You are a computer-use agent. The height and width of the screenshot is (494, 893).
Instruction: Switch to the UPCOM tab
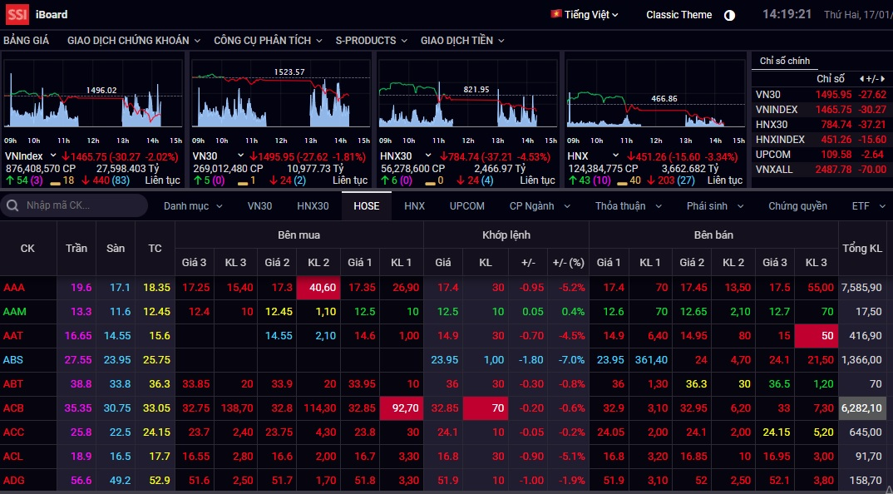[466, 205]
